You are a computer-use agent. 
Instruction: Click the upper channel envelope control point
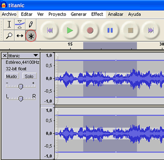pos(116,60)
